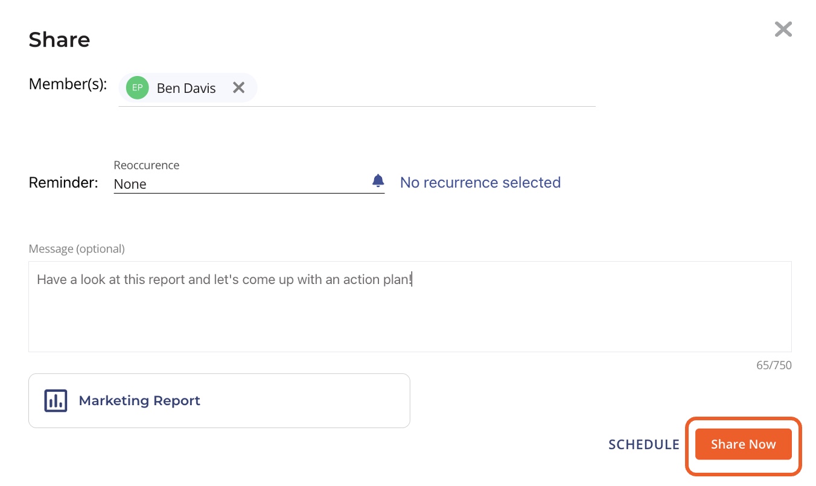Click the Member(s) label

[68, 84]
